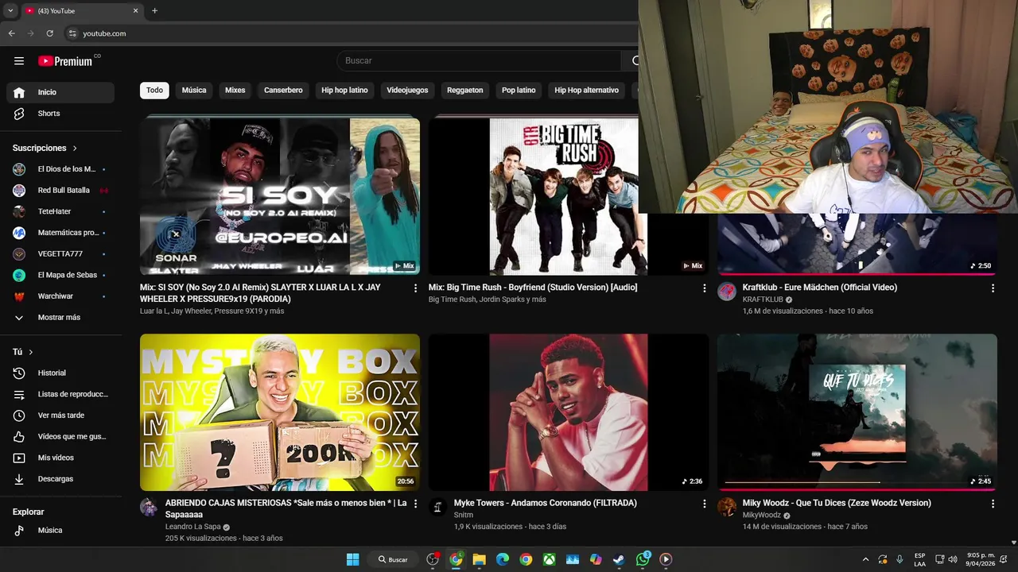Image resolution: width=1018 pixels, height=572 pixels.
Task: Select the Pop latino chip
Action: pyautogui.click(x=519, y=91)
